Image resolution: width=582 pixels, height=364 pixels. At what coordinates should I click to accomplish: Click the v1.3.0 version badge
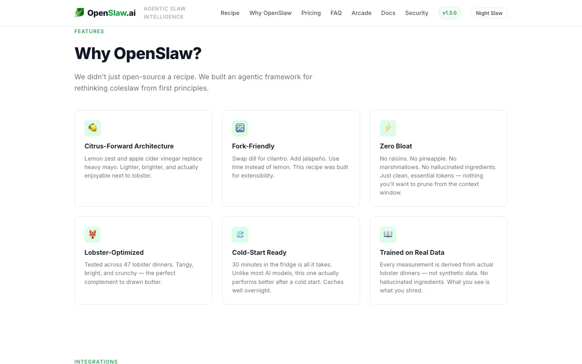(449, 13)
